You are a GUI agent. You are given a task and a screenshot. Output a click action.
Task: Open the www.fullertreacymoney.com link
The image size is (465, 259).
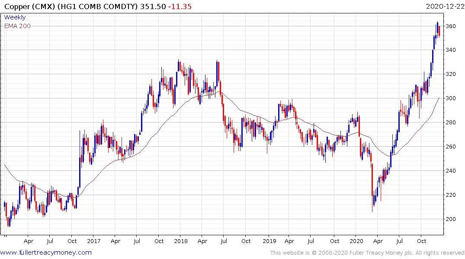tap(46, 253)
